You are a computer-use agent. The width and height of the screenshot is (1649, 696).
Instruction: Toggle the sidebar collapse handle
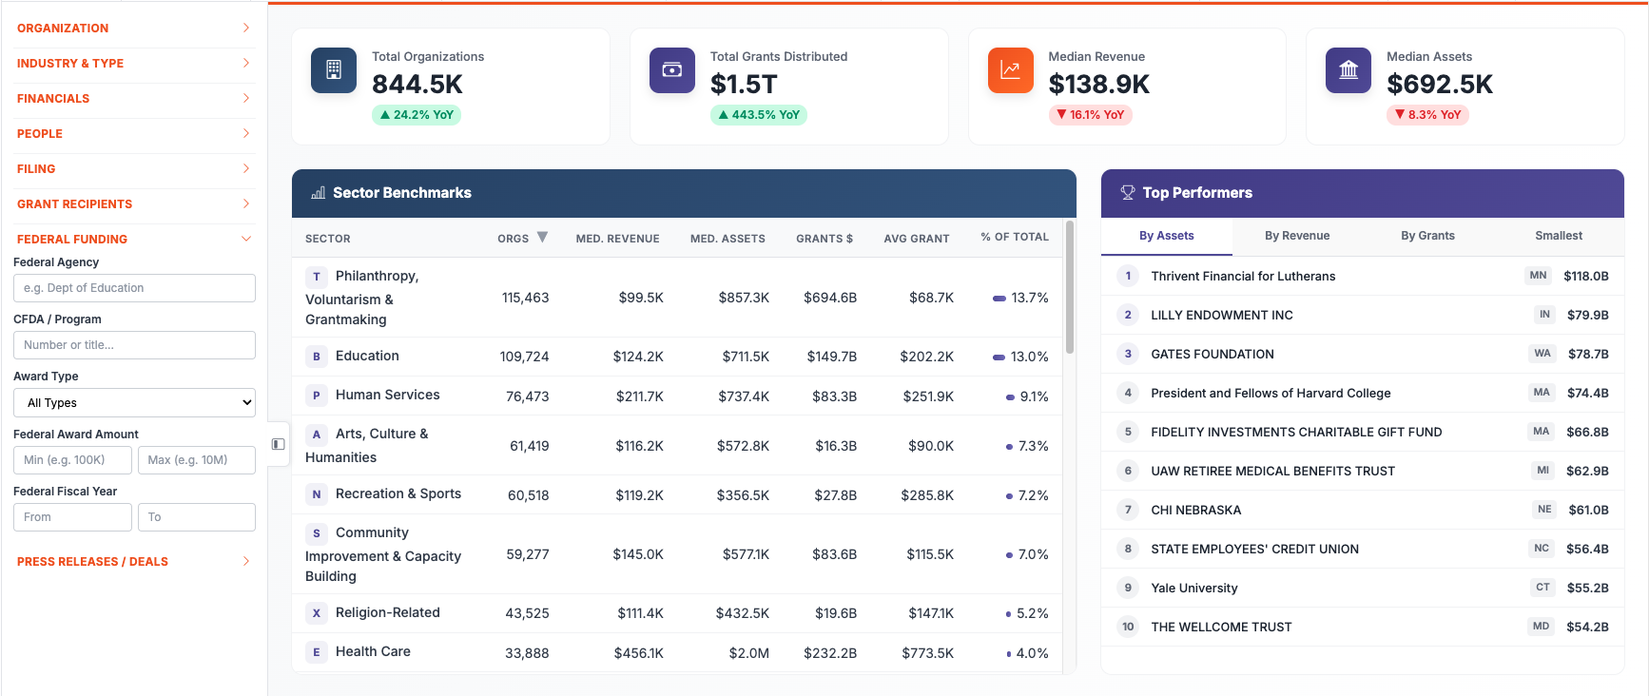click(x=279, y=444)
